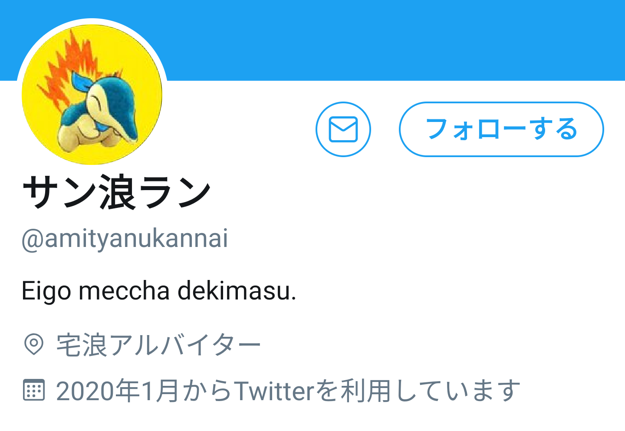Image resolution: width=625 pixels, height=431 pixels.
Task: Click the handle @amityanukannai
Action: 125,239
